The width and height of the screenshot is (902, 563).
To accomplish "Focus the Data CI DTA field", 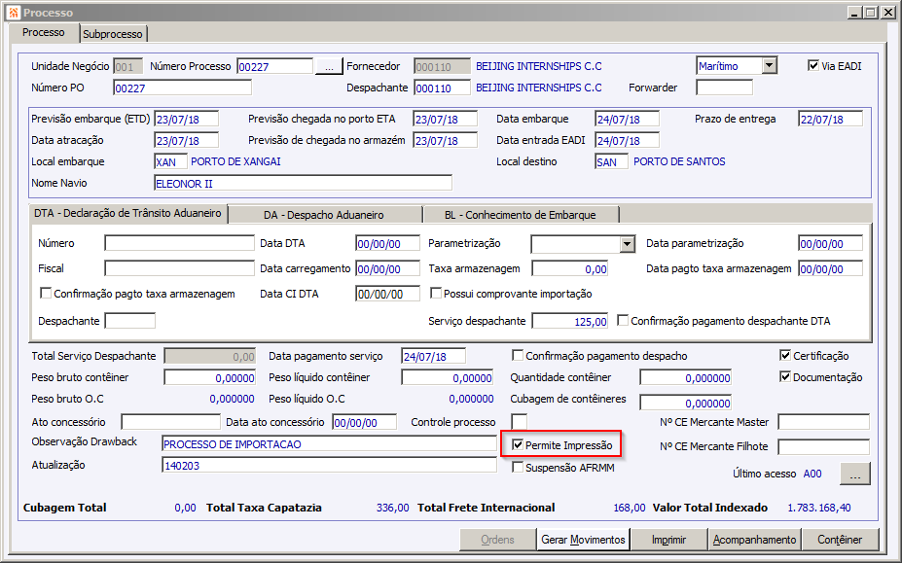I will coord(387,294).
